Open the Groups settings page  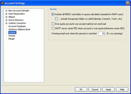pos(12,36)
